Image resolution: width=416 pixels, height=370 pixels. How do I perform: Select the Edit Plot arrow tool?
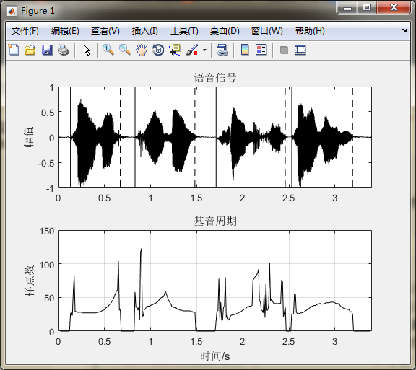(x=87, y=50)
